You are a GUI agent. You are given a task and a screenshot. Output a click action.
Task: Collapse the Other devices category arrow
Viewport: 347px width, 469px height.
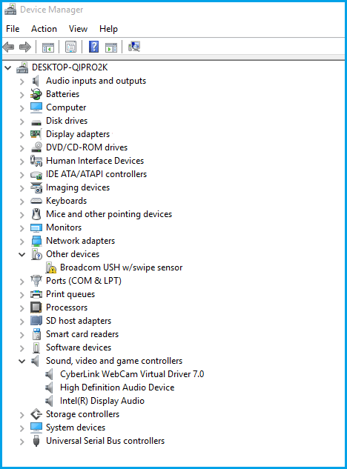(x=22, y=255)
